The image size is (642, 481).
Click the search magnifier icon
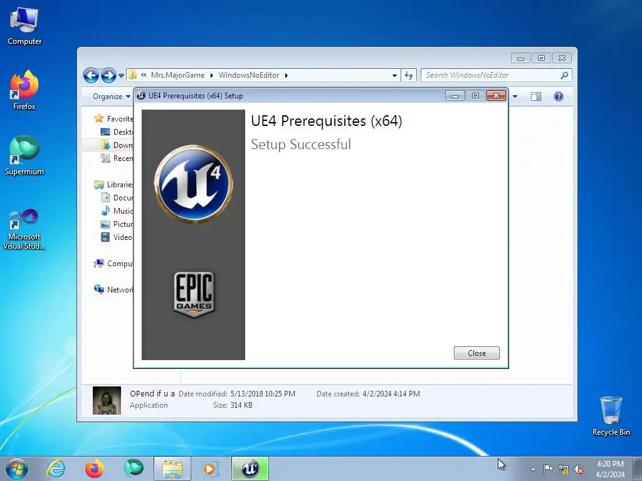565,75
